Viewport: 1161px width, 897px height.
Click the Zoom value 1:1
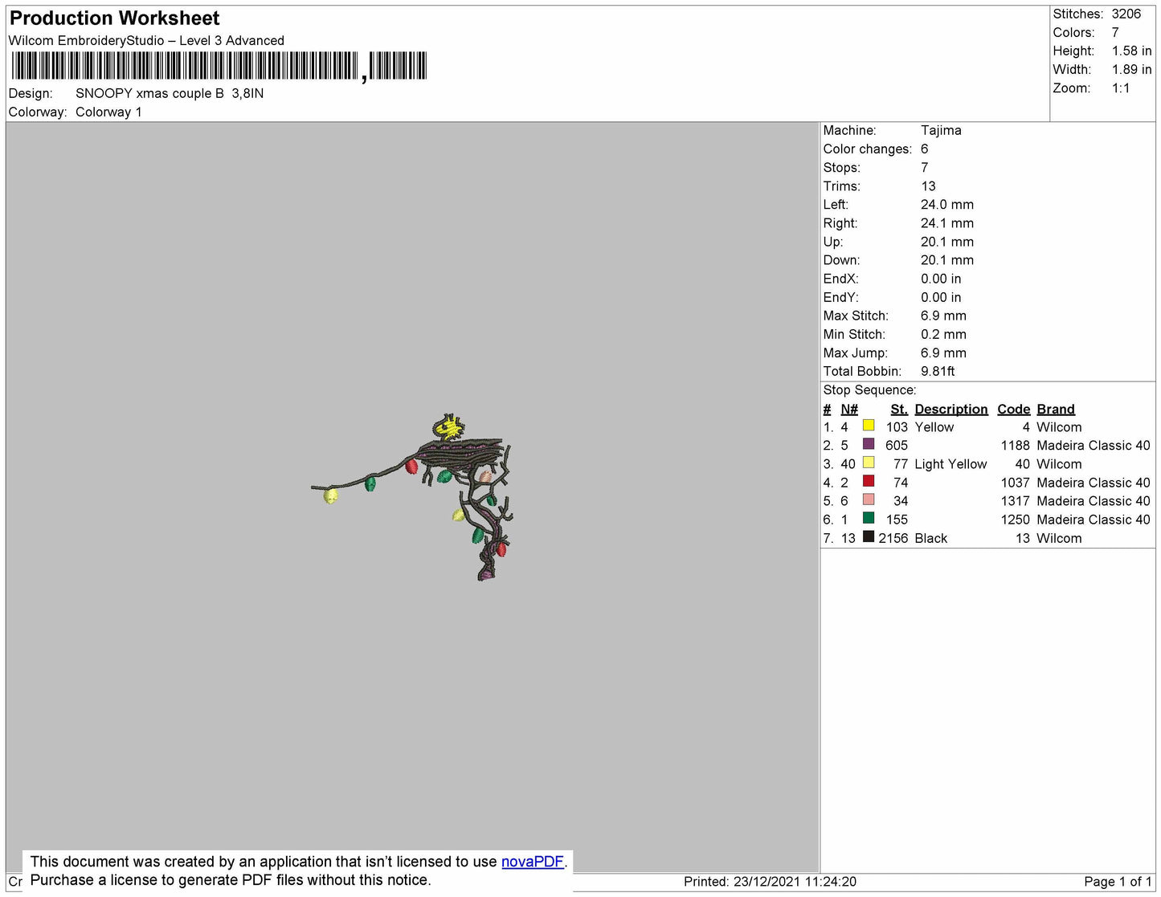(1121, 88)
